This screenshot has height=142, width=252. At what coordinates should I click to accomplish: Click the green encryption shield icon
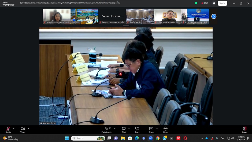tap(196, 3)
